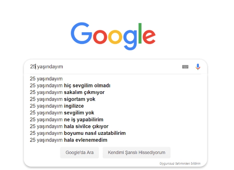Click the letter G in Google logo
The image size is (234, 170).
tap(81, 33)
